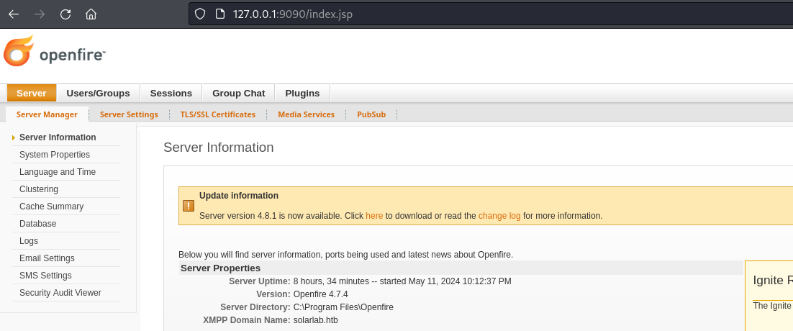The height and width of the screenshot is (331, 793).
Task: Select Security Audit Viewer in sidebar
Action: click(x=60, y=293)
